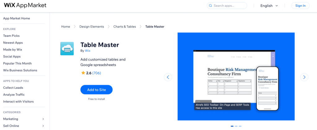The image size is (317, 130).
Task: Click the CATEGORIES section heading
Action: (x=12, y=112)
